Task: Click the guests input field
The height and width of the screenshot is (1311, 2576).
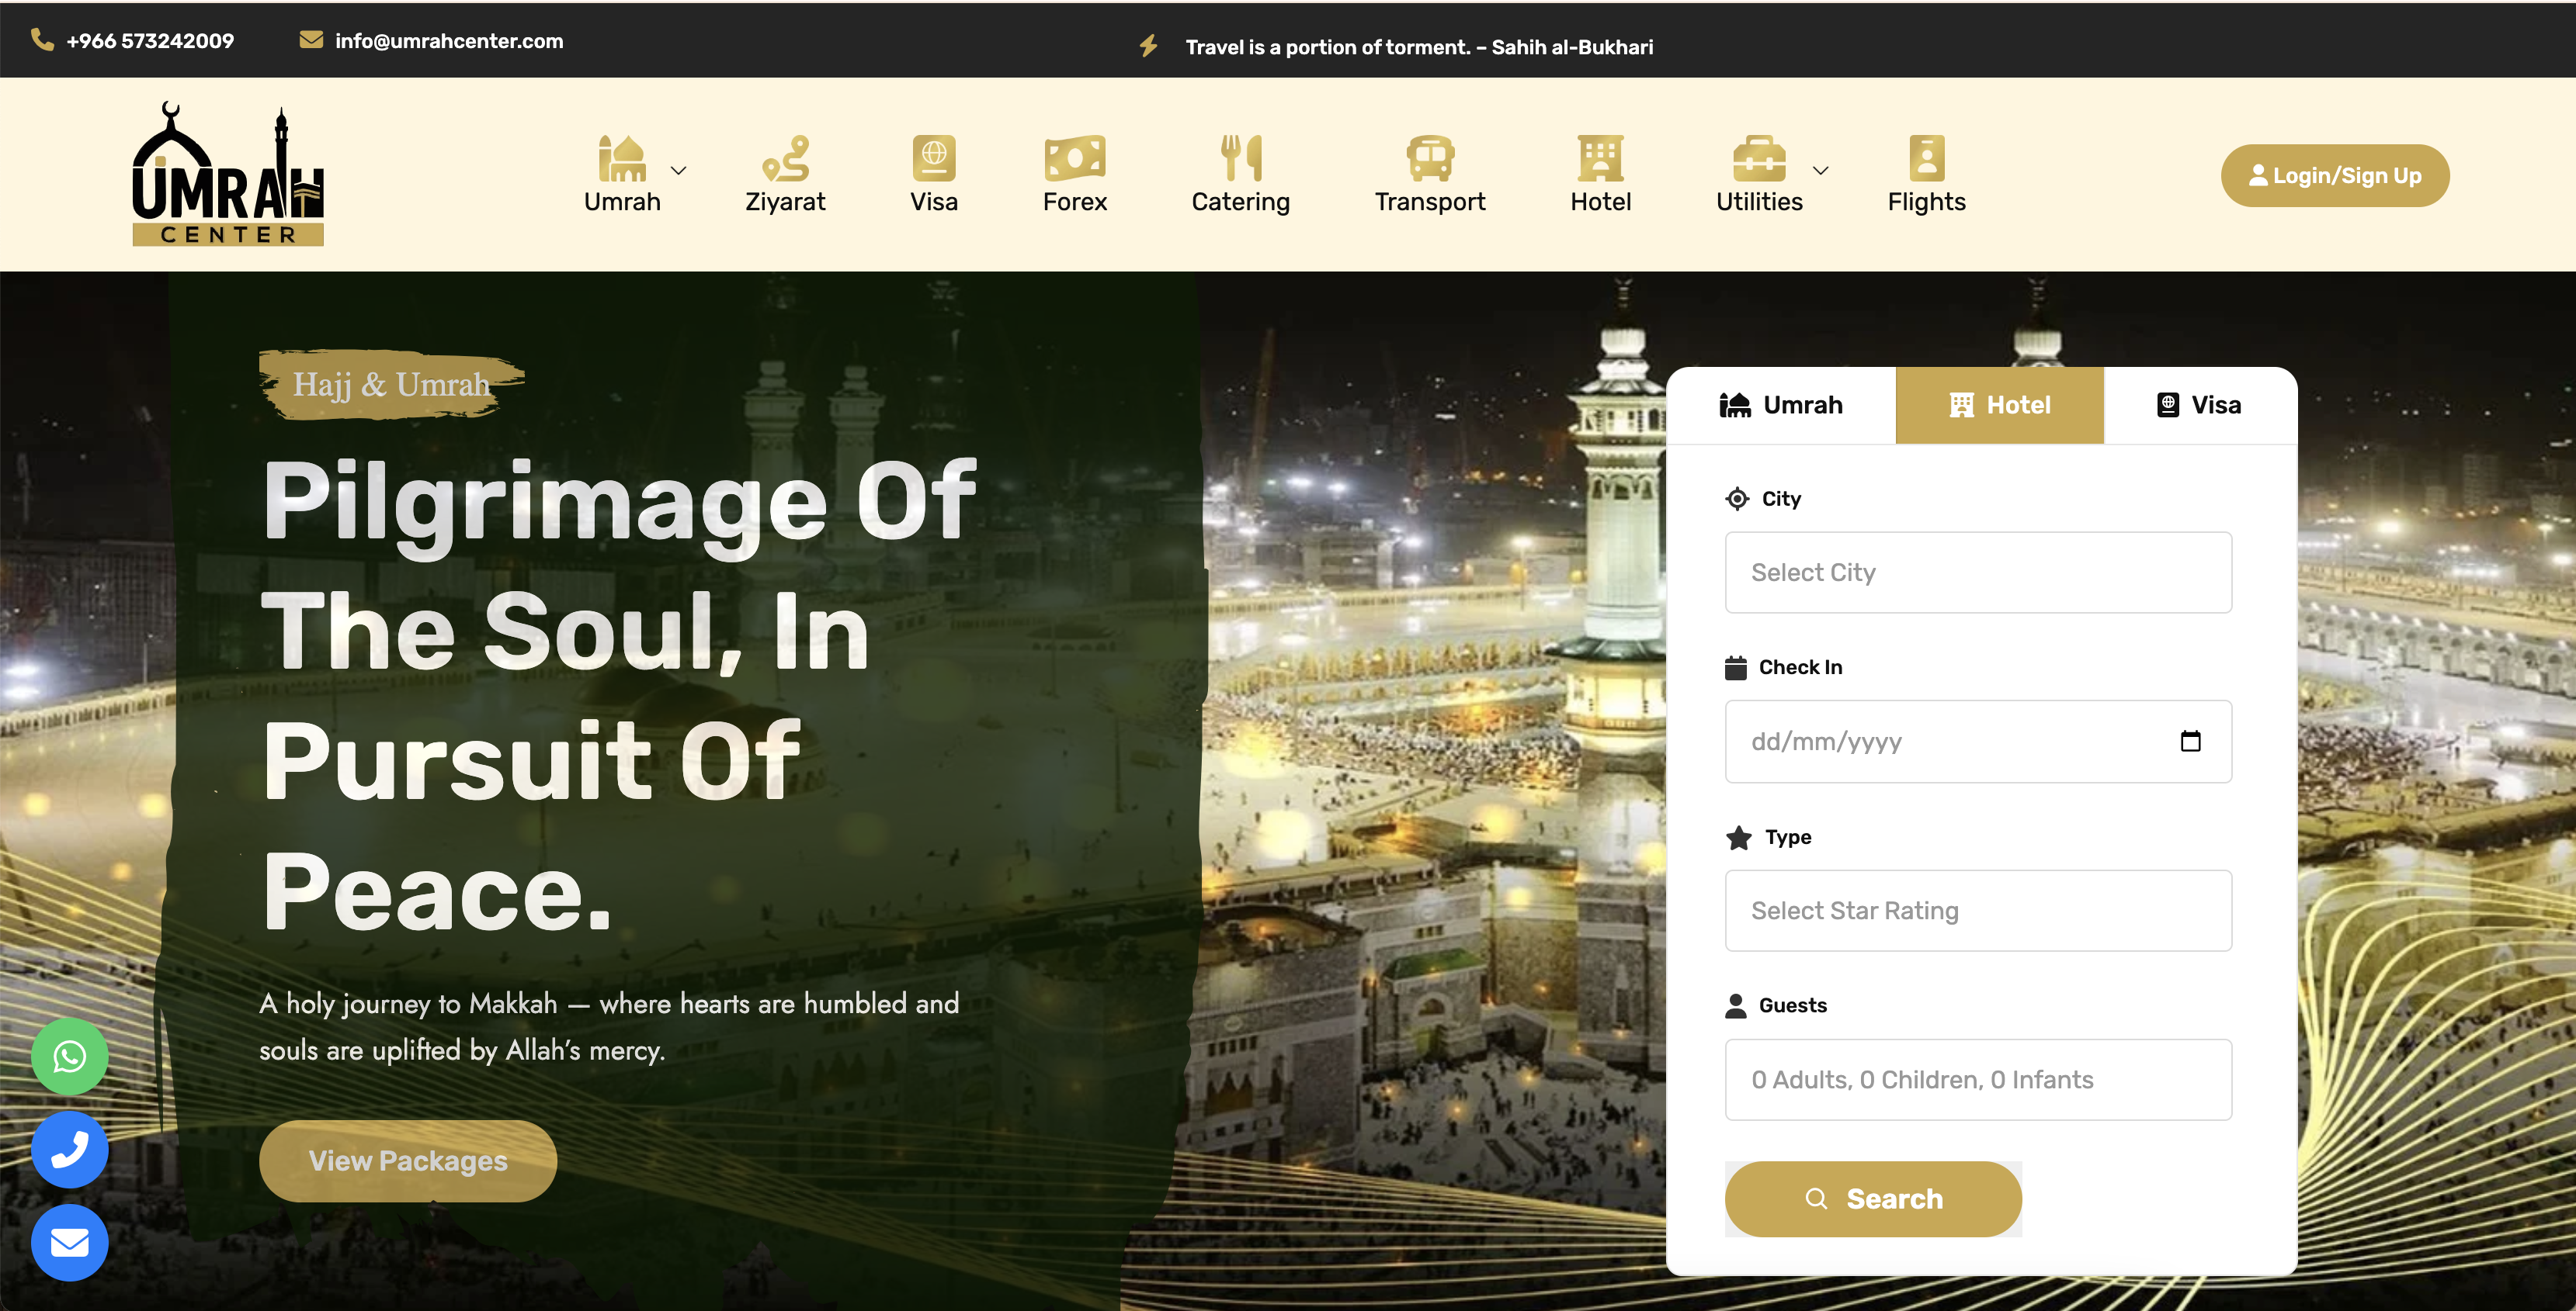Action: tap(1978, 1079)
